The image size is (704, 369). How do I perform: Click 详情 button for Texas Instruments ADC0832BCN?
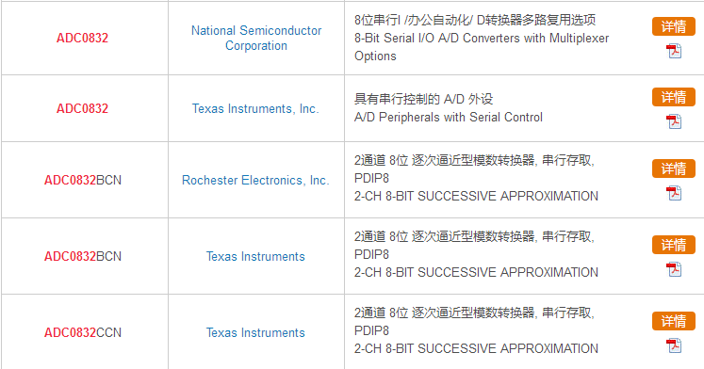[674, 245]
